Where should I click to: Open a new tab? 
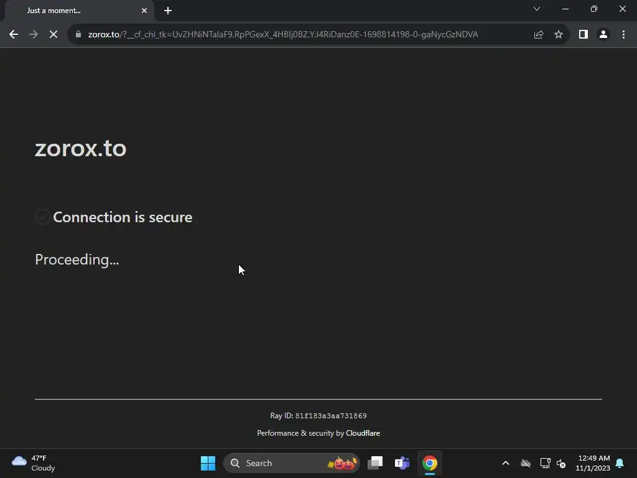tap(168, 11)
